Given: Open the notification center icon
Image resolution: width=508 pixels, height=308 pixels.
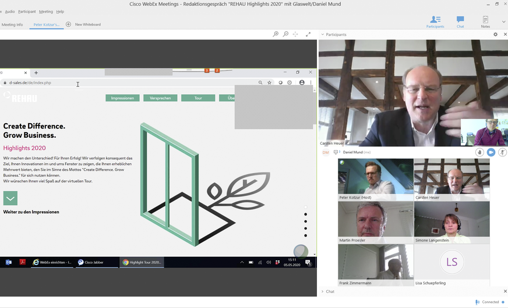Looking at the screenshot, I should pos(308,263).
